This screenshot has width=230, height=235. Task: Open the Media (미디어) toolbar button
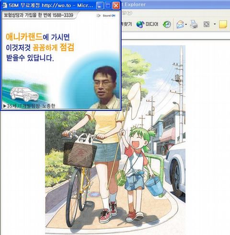click(x=147, y=24)
